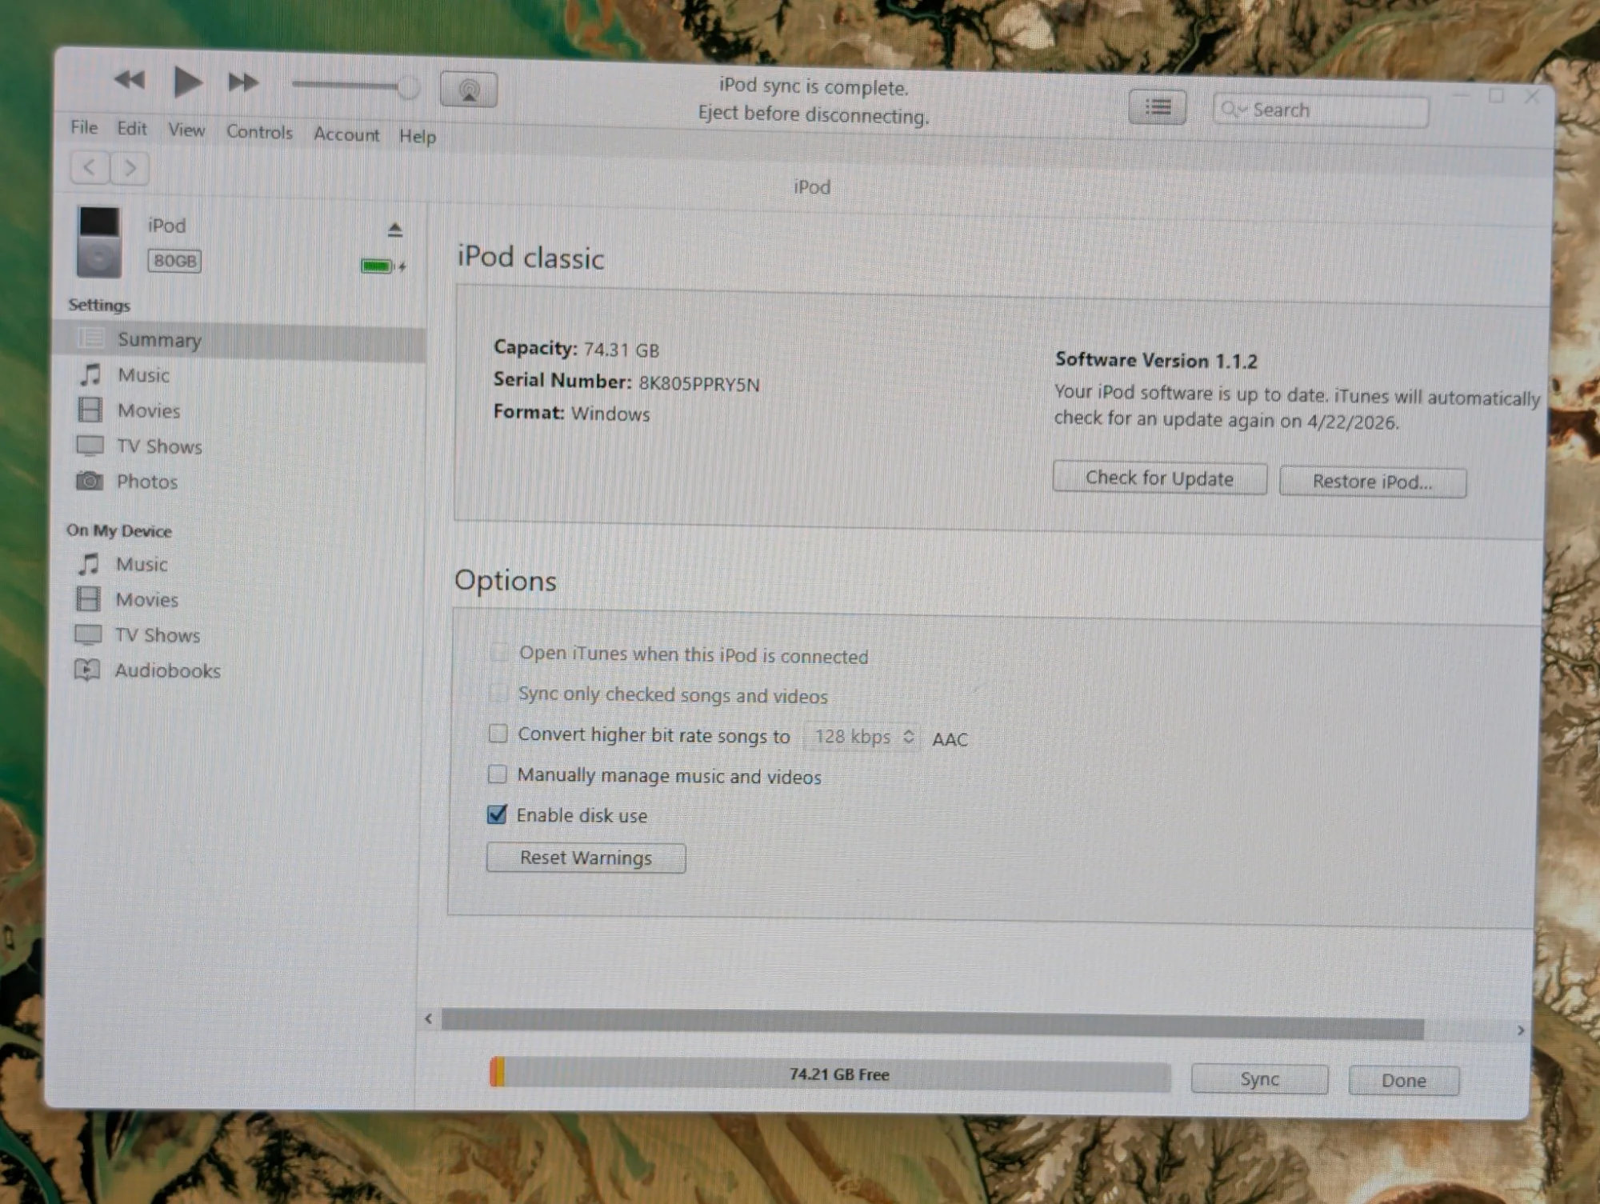
Task: Go back with the left navigation arrow
Action: [x=90, y=168]
